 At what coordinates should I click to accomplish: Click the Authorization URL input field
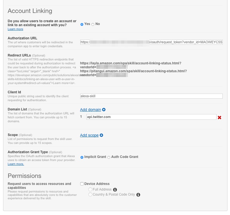point(151,42)
